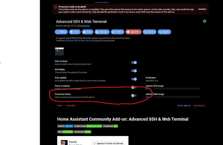Click the Add-on RAM usage bar
223x145 pixels.
pos(176,97)
